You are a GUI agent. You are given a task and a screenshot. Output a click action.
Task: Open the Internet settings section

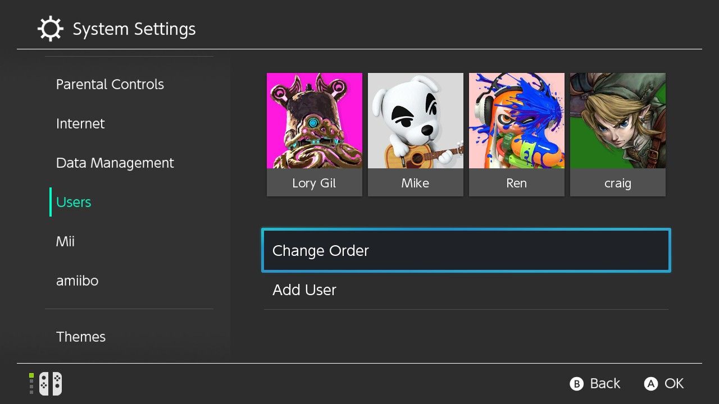(80, 123)
